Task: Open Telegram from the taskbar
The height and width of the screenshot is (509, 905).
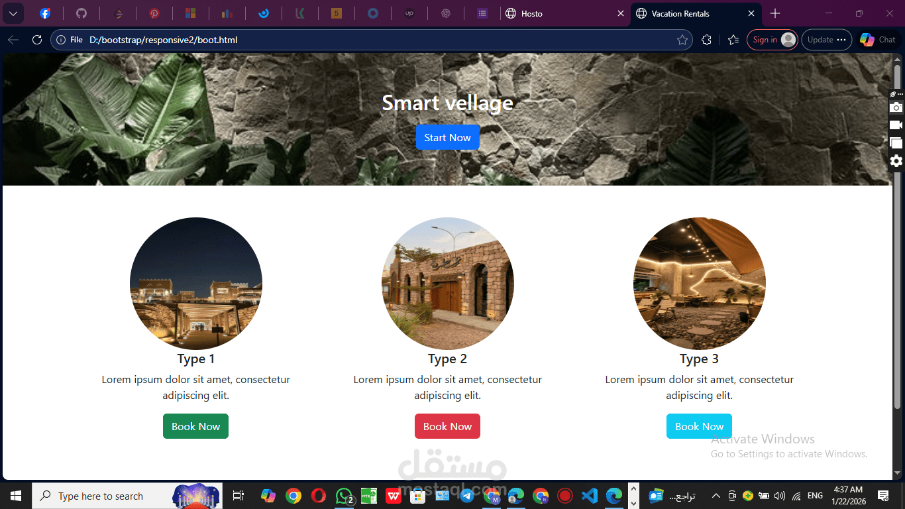Action: (466, 495)
